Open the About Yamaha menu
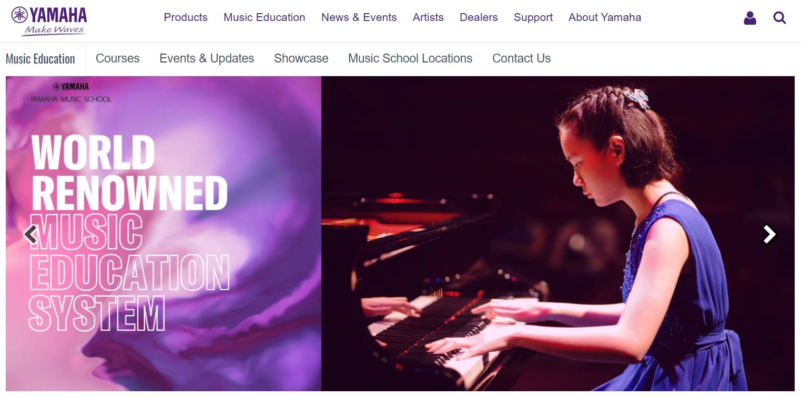801x397 pixels. 605,17
